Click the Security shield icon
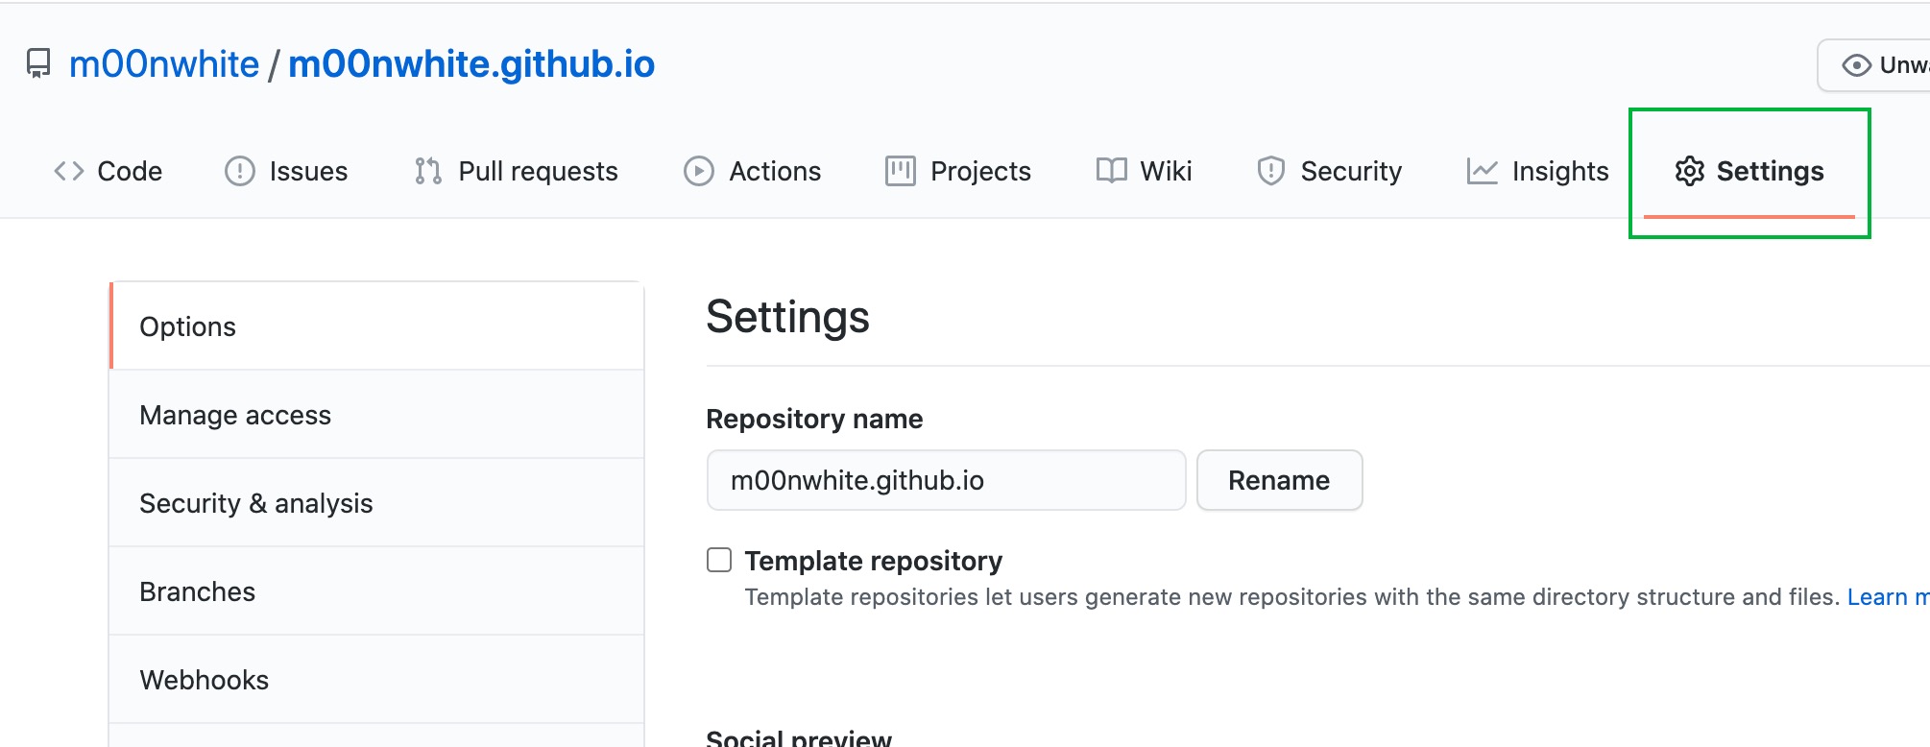1930x747 pixels. [1271, 171]
